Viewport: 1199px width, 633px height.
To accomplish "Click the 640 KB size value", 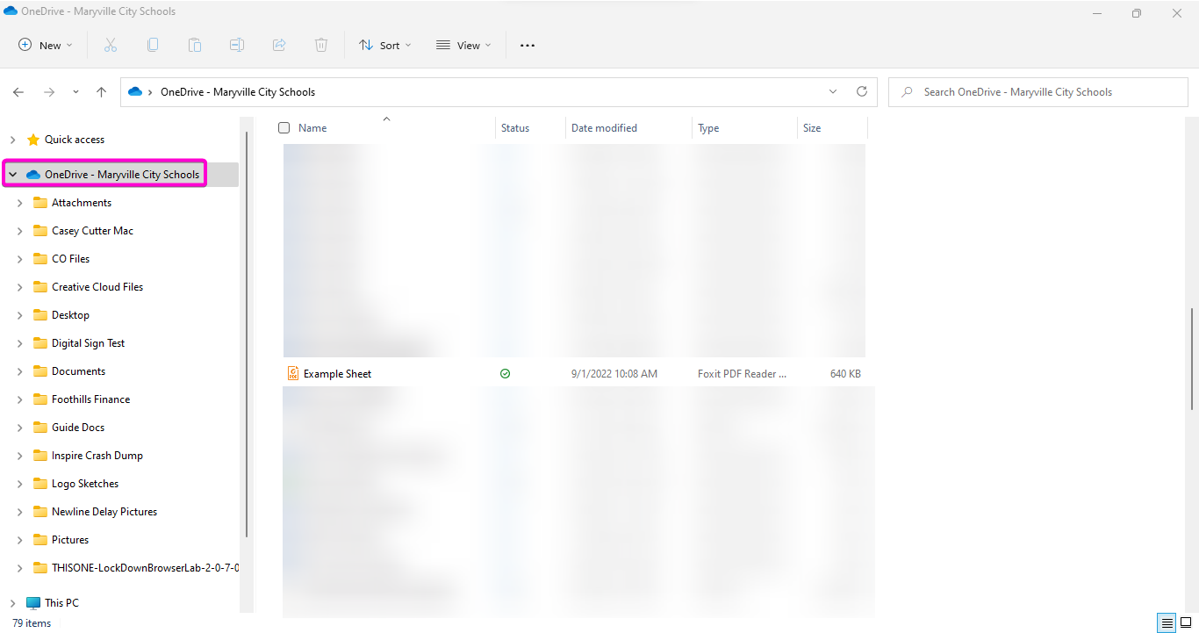I will point(845,374).
